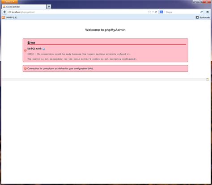
Task: Click the #2002 connection refused message
Action: 79,54
